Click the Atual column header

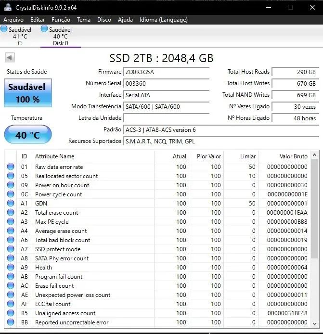(x=171, y=156)
